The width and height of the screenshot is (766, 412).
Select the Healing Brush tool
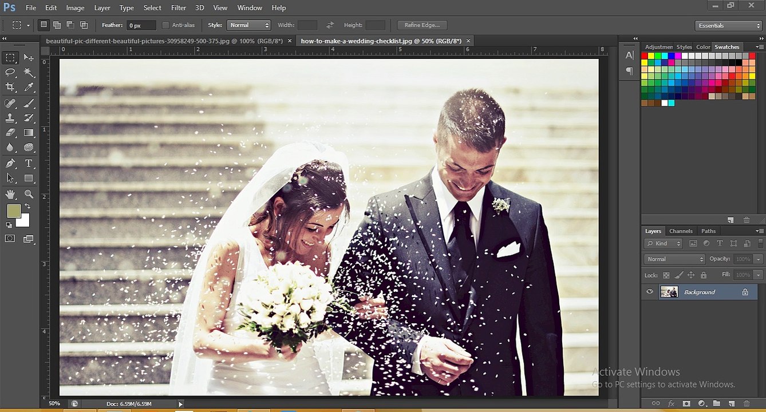point(10,103)
